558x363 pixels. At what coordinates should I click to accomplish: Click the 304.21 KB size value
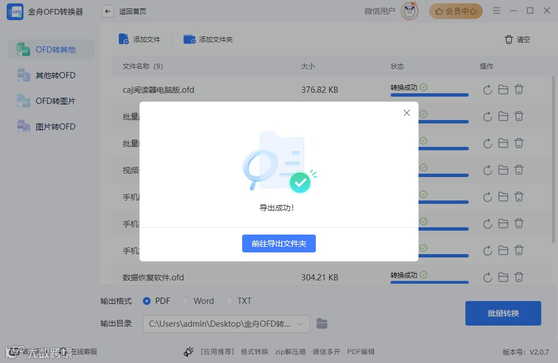tap(320, 277)
